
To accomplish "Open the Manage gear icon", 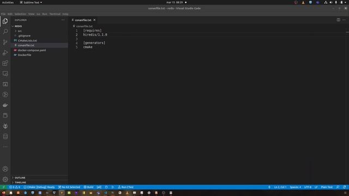I will [x=5, y=179].
